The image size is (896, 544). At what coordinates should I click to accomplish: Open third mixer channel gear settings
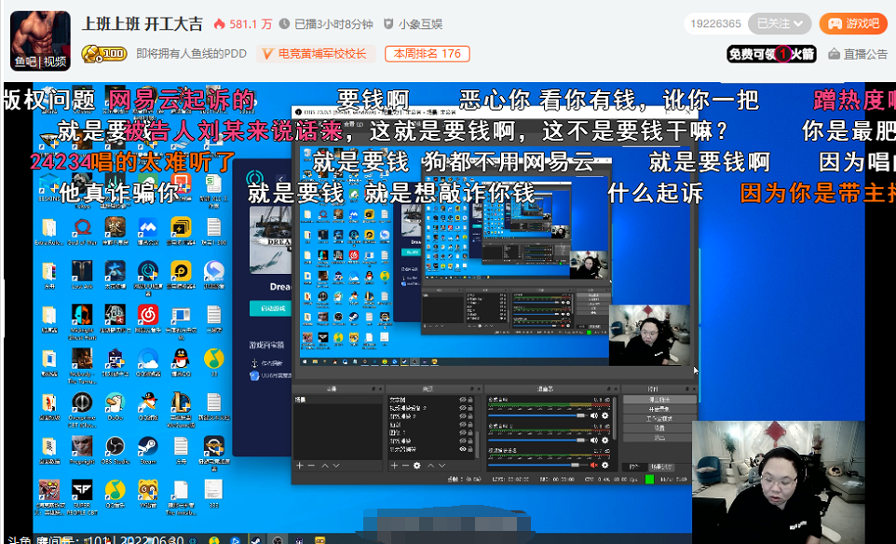[604, 465]
